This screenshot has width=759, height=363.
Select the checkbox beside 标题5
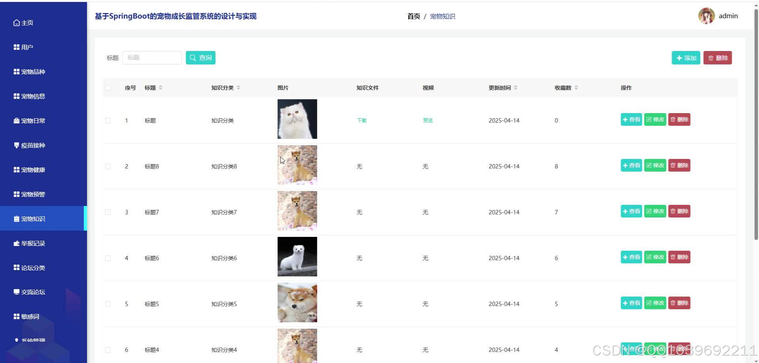click(108, 304)
